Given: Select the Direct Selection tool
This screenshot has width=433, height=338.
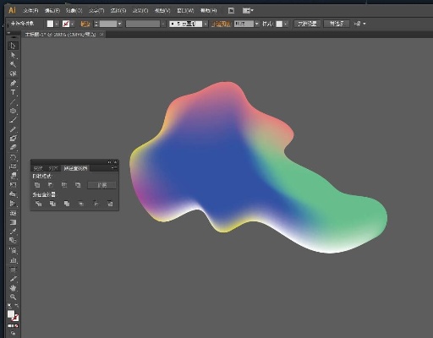Looking at the screenshot, I should (13, 55).
